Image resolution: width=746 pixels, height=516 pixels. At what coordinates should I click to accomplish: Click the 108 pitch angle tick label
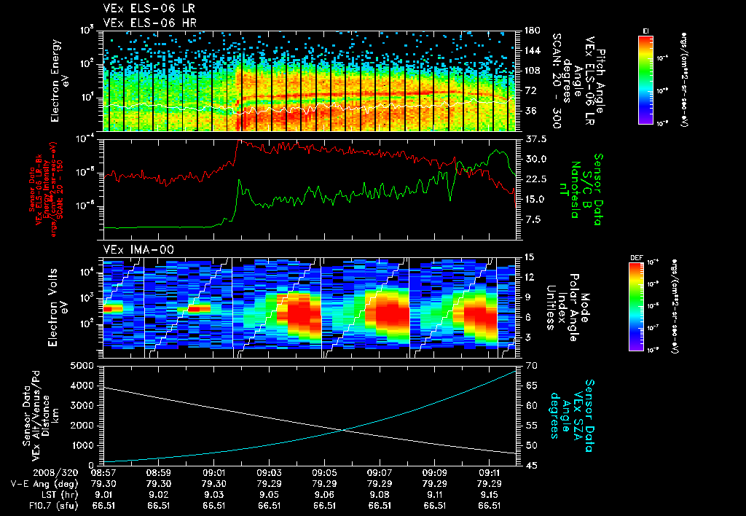click(x=532, y=71)
